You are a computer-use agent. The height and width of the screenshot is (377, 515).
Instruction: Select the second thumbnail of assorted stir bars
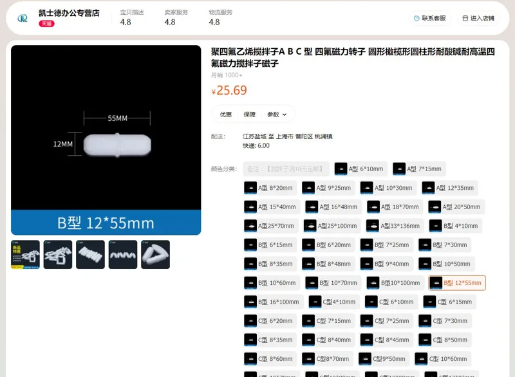[58, 254]
